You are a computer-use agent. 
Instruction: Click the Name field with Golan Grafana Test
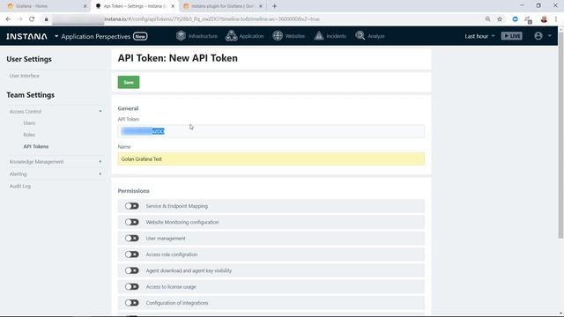pyautogui.click(x=271, y=158)
